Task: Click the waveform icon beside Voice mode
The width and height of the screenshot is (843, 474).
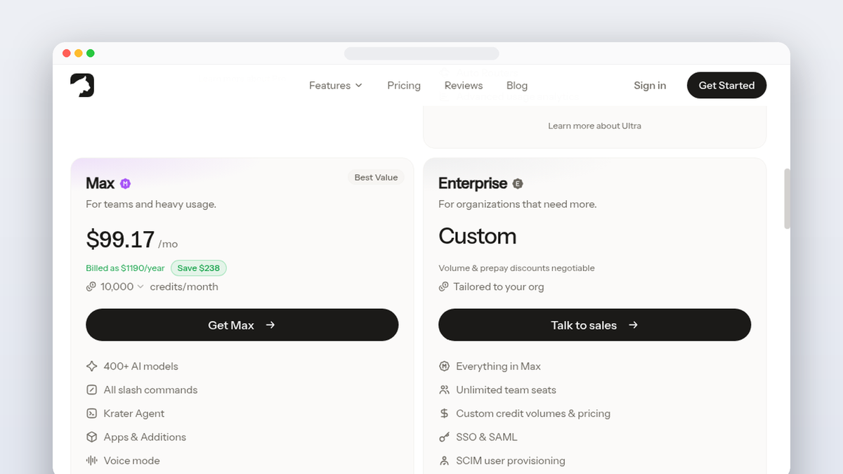Action: coord(91,461)
